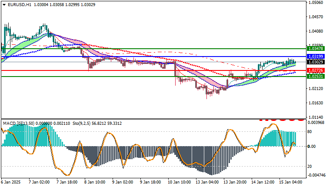This screenshot has width=326, height=187.
Task: Select the 7 Jan 18:00 time label
Action: [x=67, y=182]
